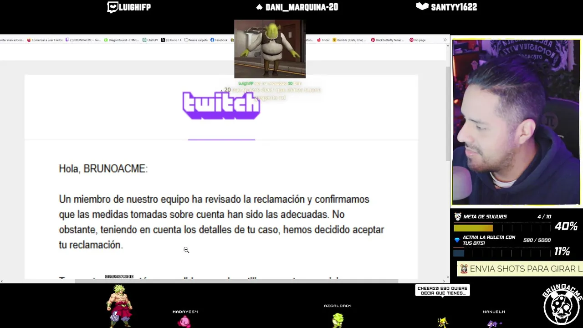Open the Comenzar a usar Firefox bookmark
Screen dimensions: 583x328
coord(45,40)
